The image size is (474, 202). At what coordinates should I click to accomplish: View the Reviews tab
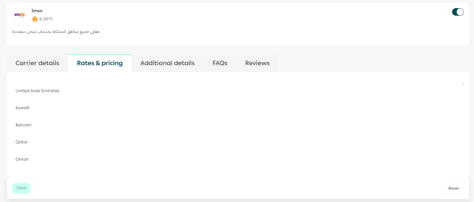(257, 63)
